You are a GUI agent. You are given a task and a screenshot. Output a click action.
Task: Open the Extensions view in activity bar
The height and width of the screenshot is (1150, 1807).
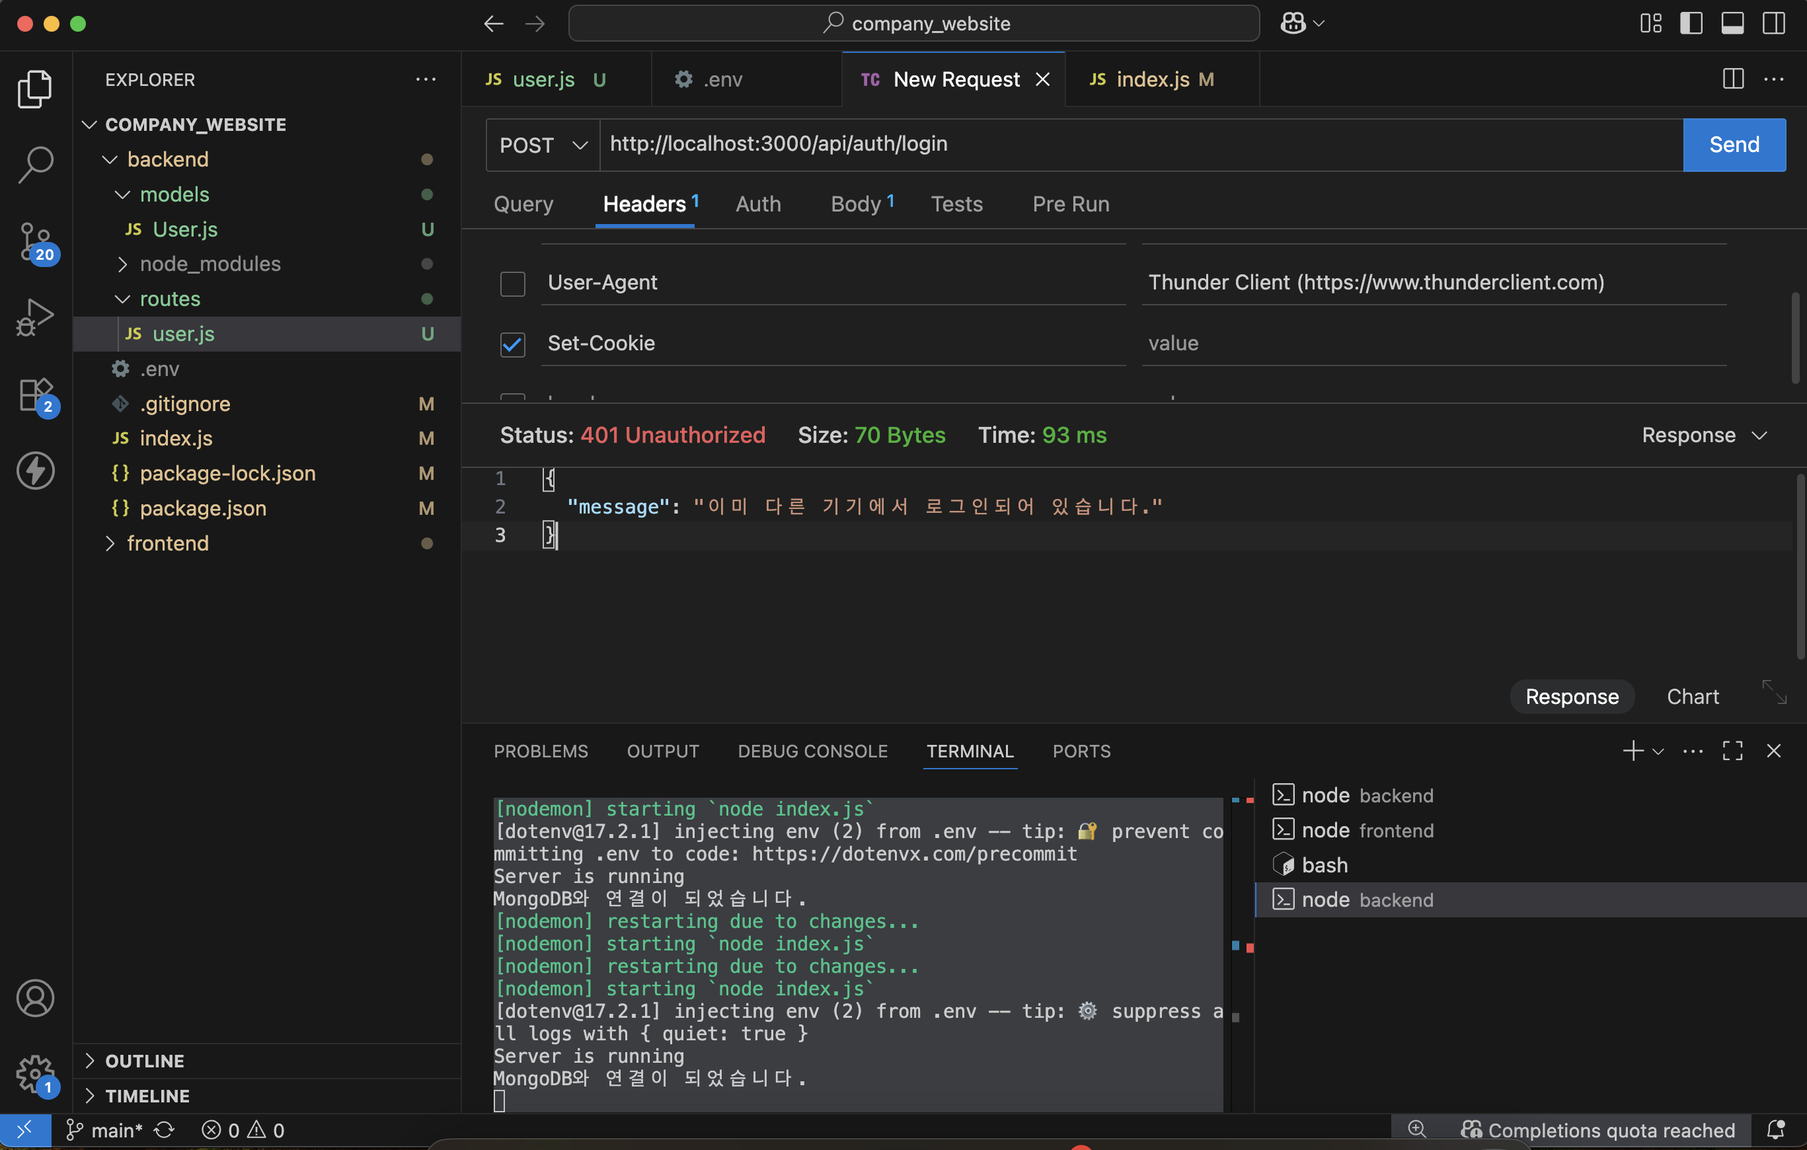[34, 395]
